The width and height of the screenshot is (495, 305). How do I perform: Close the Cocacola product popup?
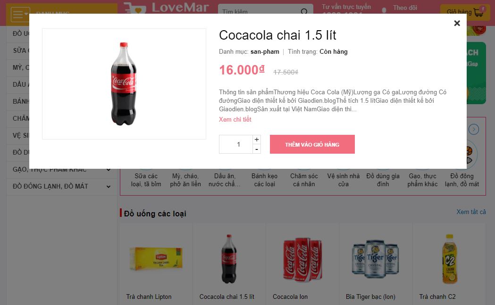click(457, 23)
